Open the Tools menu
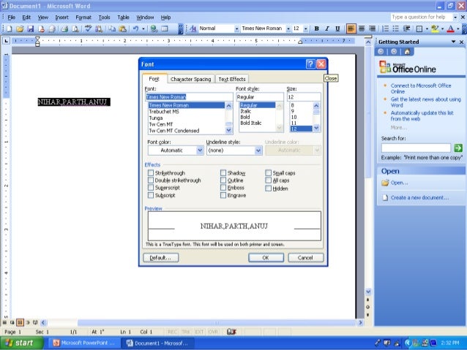467x350 pixels. pyautogui.click(x=104, y=18)
